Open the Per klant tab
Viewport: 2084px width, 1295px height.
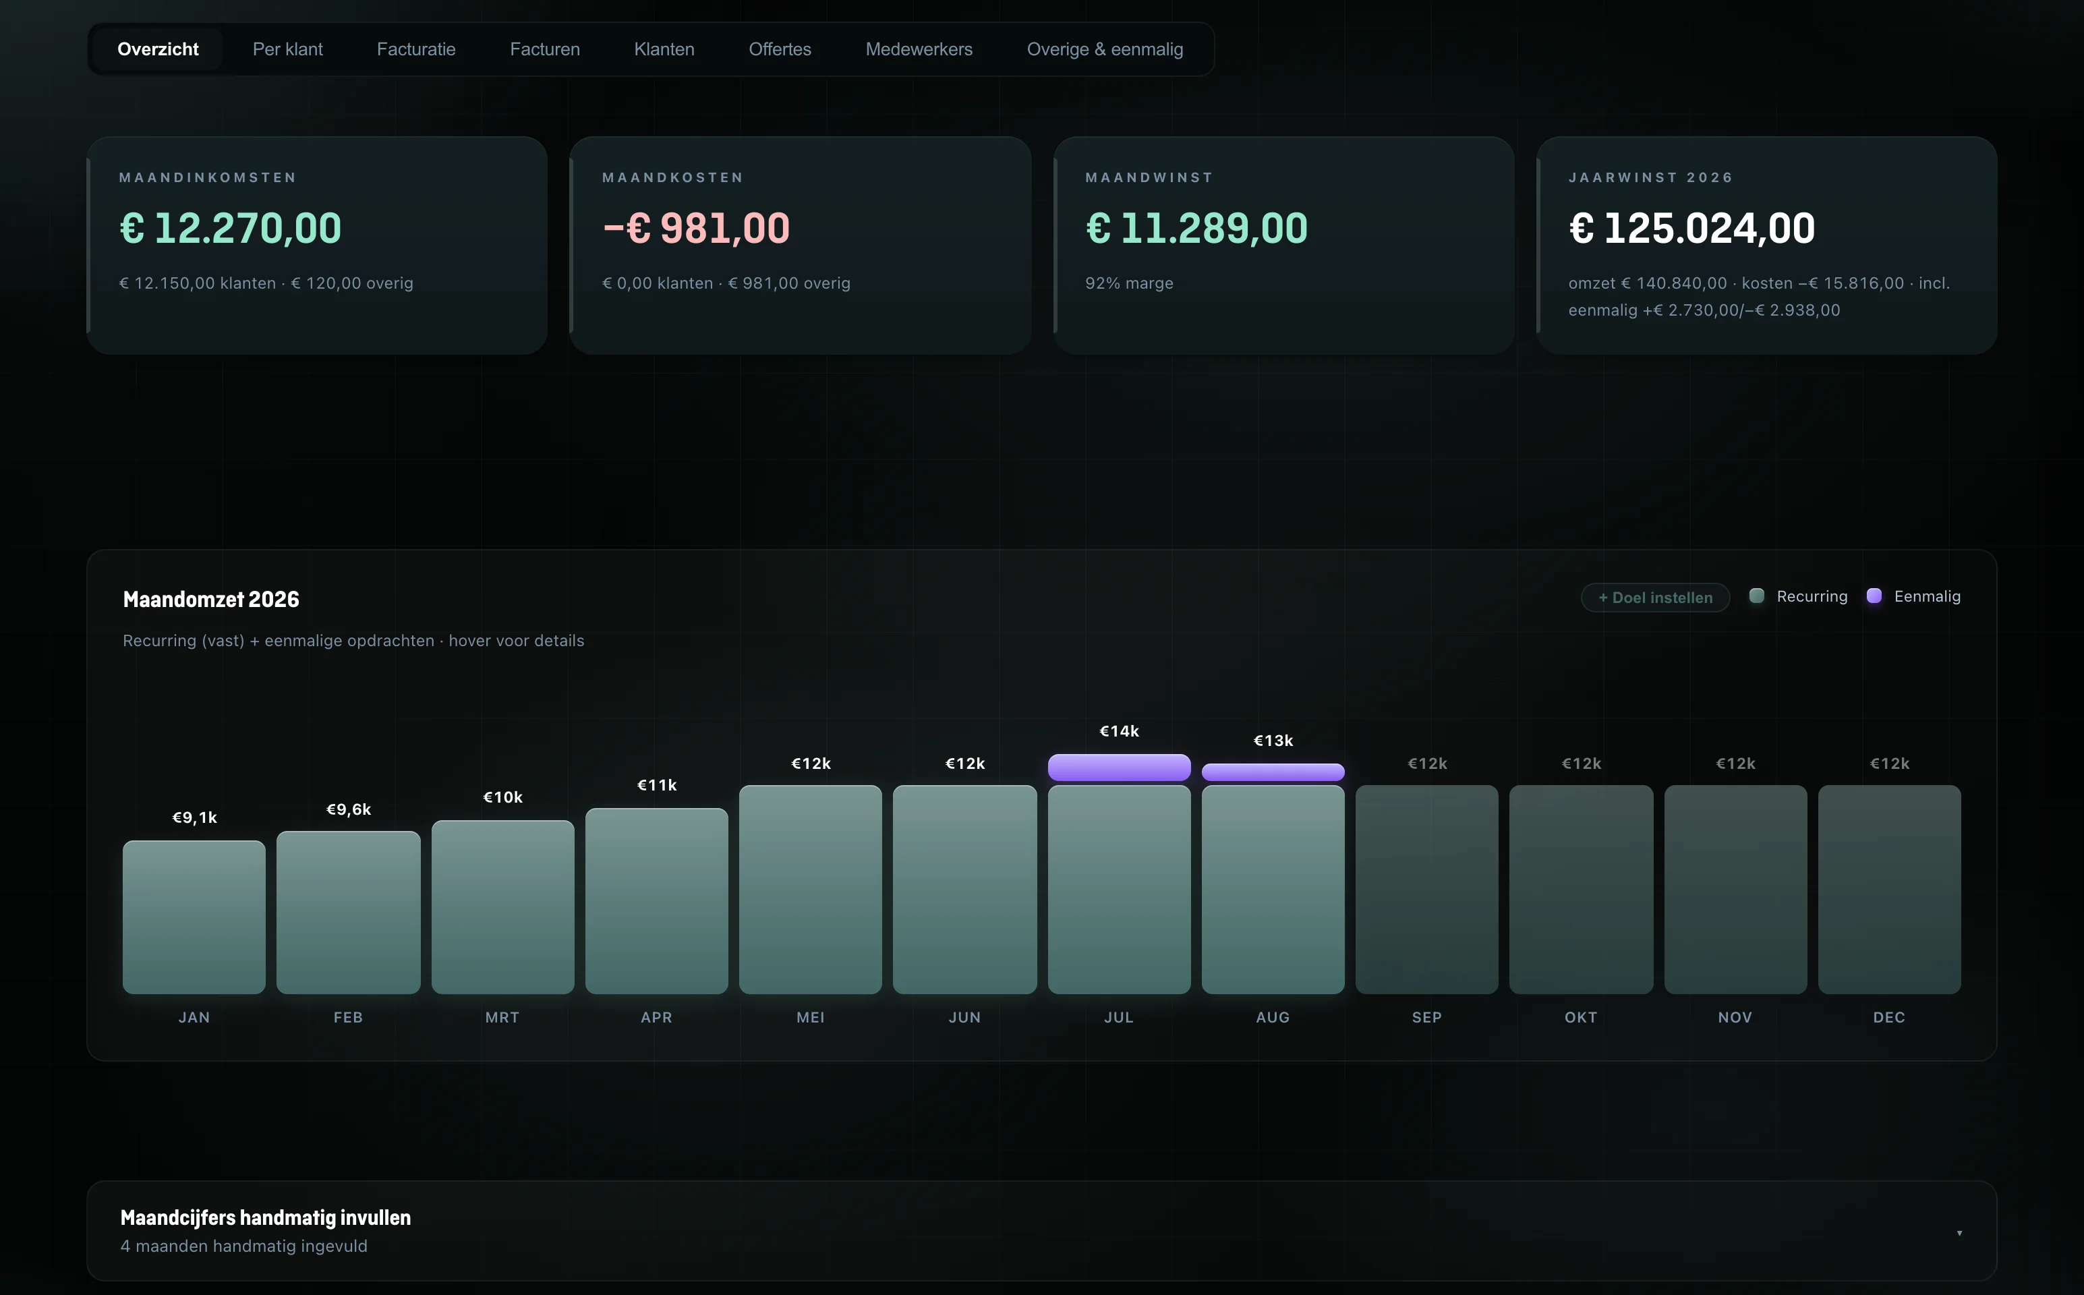click(288, 49)
